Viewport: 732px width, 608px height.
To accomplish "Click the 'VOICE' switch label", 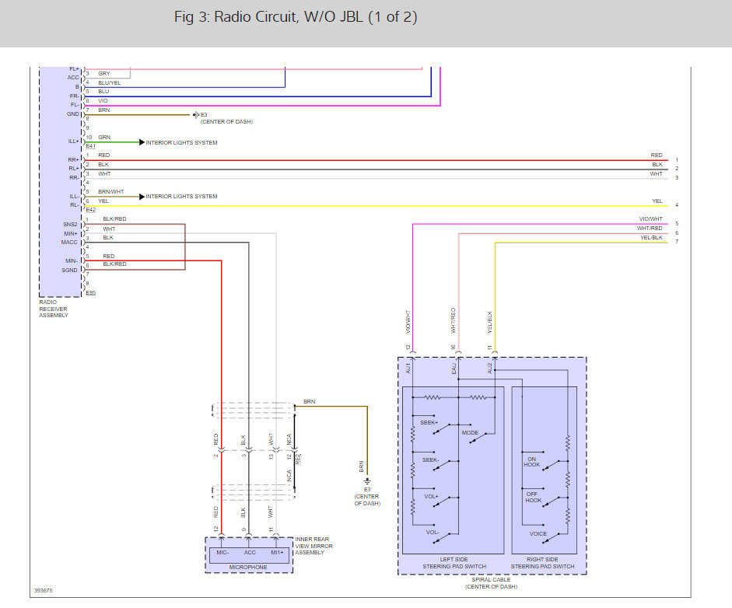I will coord(538,534).
